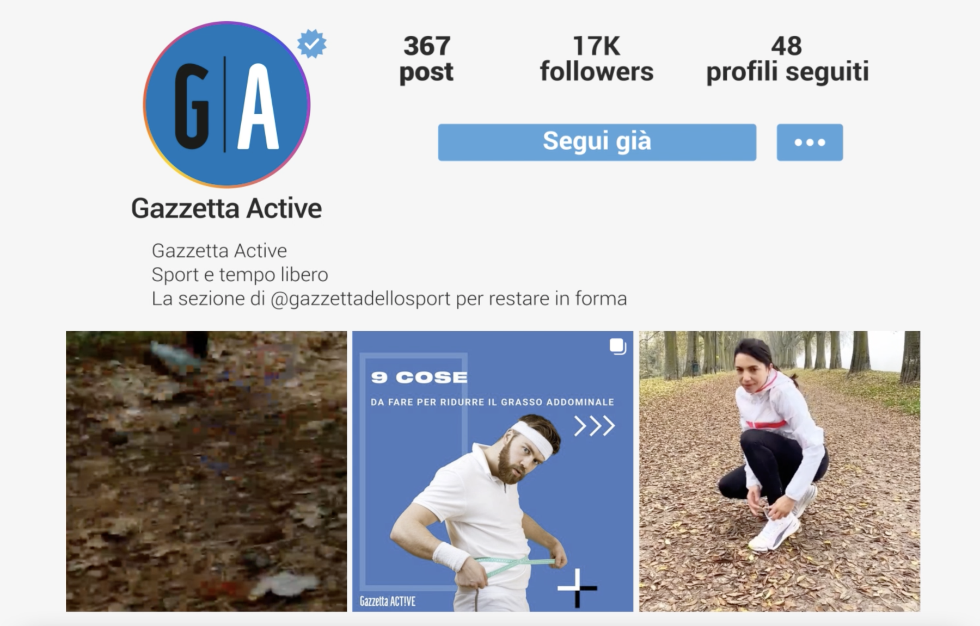Click the plus cross mark on blue post
The height and width of the screenshot is (626, 980).
tap(577, 588)
